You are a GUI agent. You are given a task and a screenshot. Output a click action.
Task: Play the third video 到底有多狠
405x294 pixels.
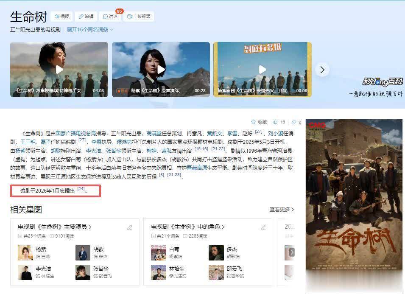pyautogui.click(x=262, y=70)
